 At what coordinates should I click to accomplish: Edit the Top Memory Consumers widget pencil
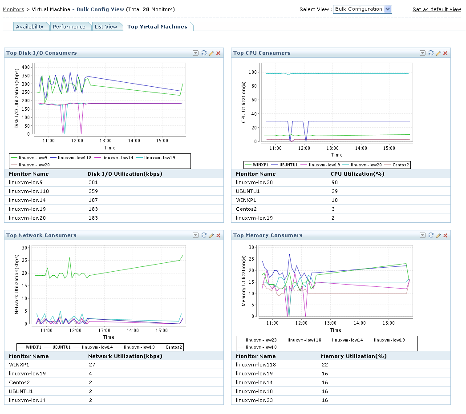click(x=438, y=235)
